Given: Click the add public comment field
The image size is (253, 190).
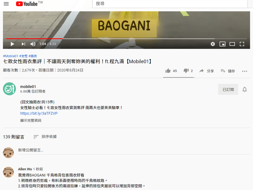Looking at the screenshot, I should tap(134, 150).
